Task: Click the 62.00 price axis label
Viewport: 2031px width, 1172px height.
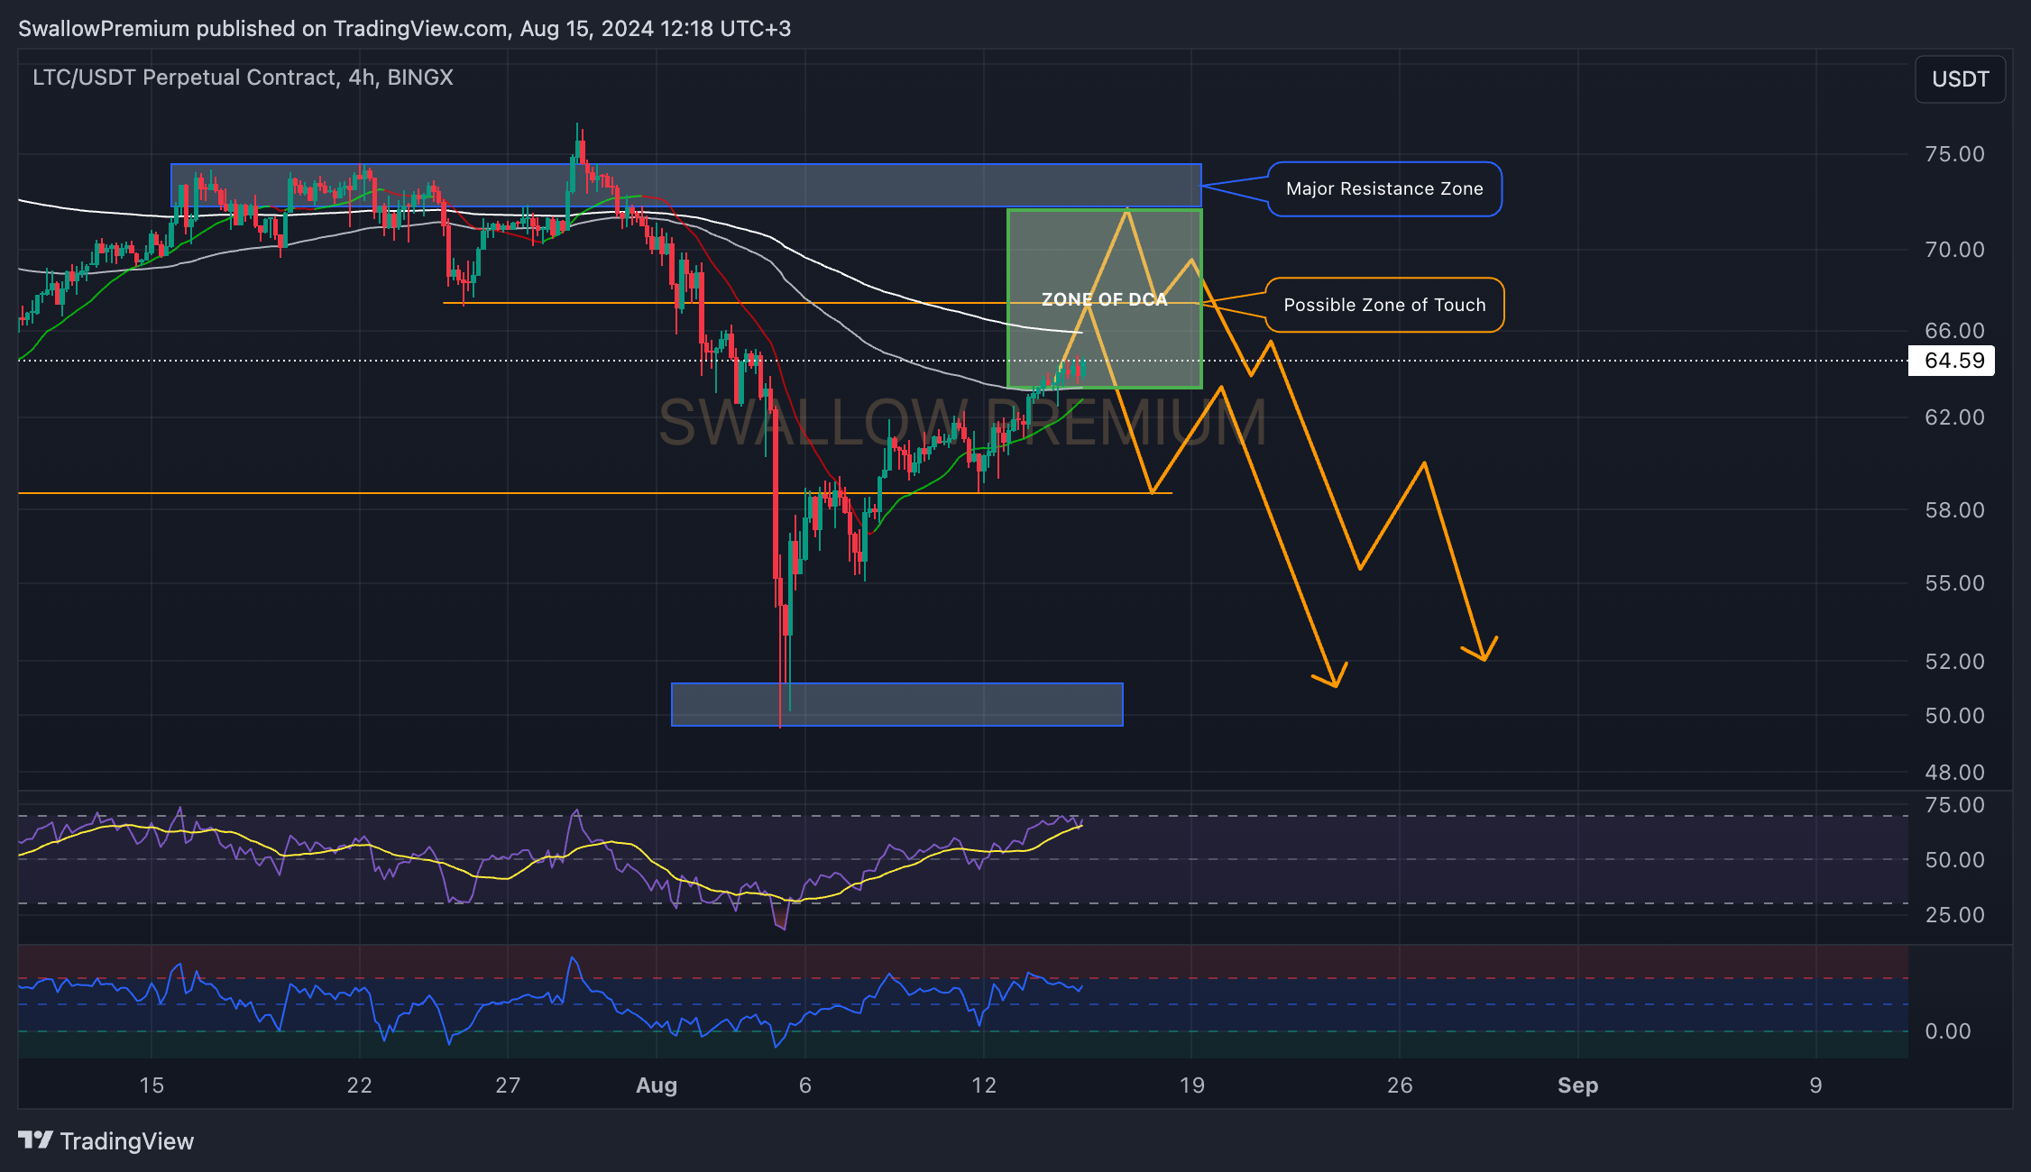Action: [1954, 417]
